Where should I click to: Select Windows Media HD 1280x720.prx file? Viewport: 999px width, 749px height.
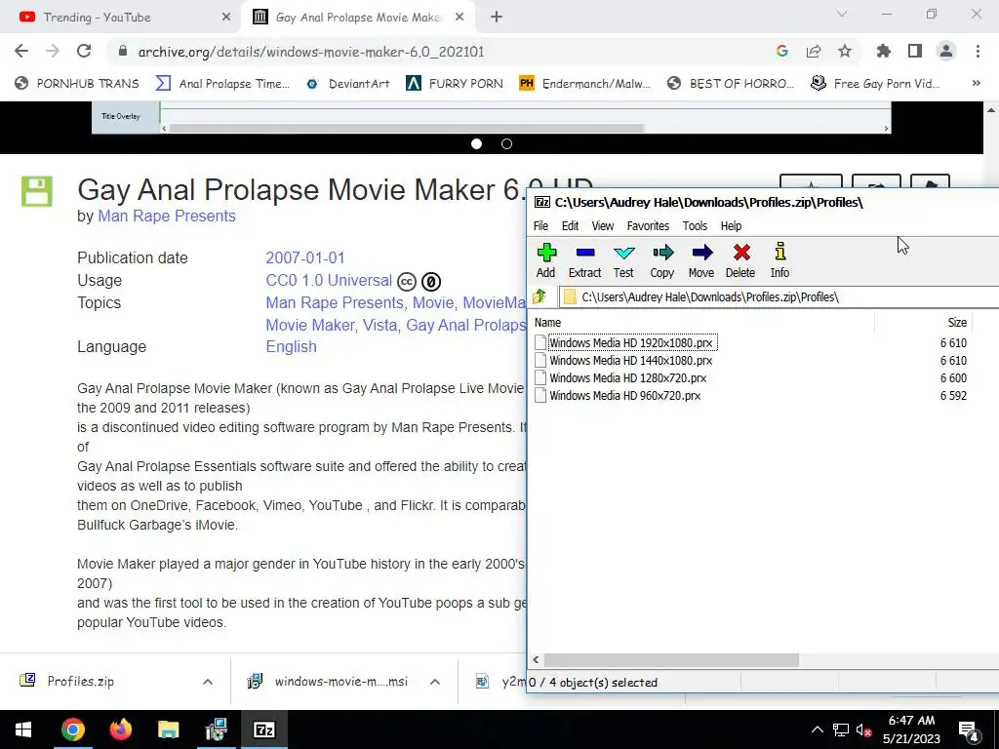click(x=627, y=377)
